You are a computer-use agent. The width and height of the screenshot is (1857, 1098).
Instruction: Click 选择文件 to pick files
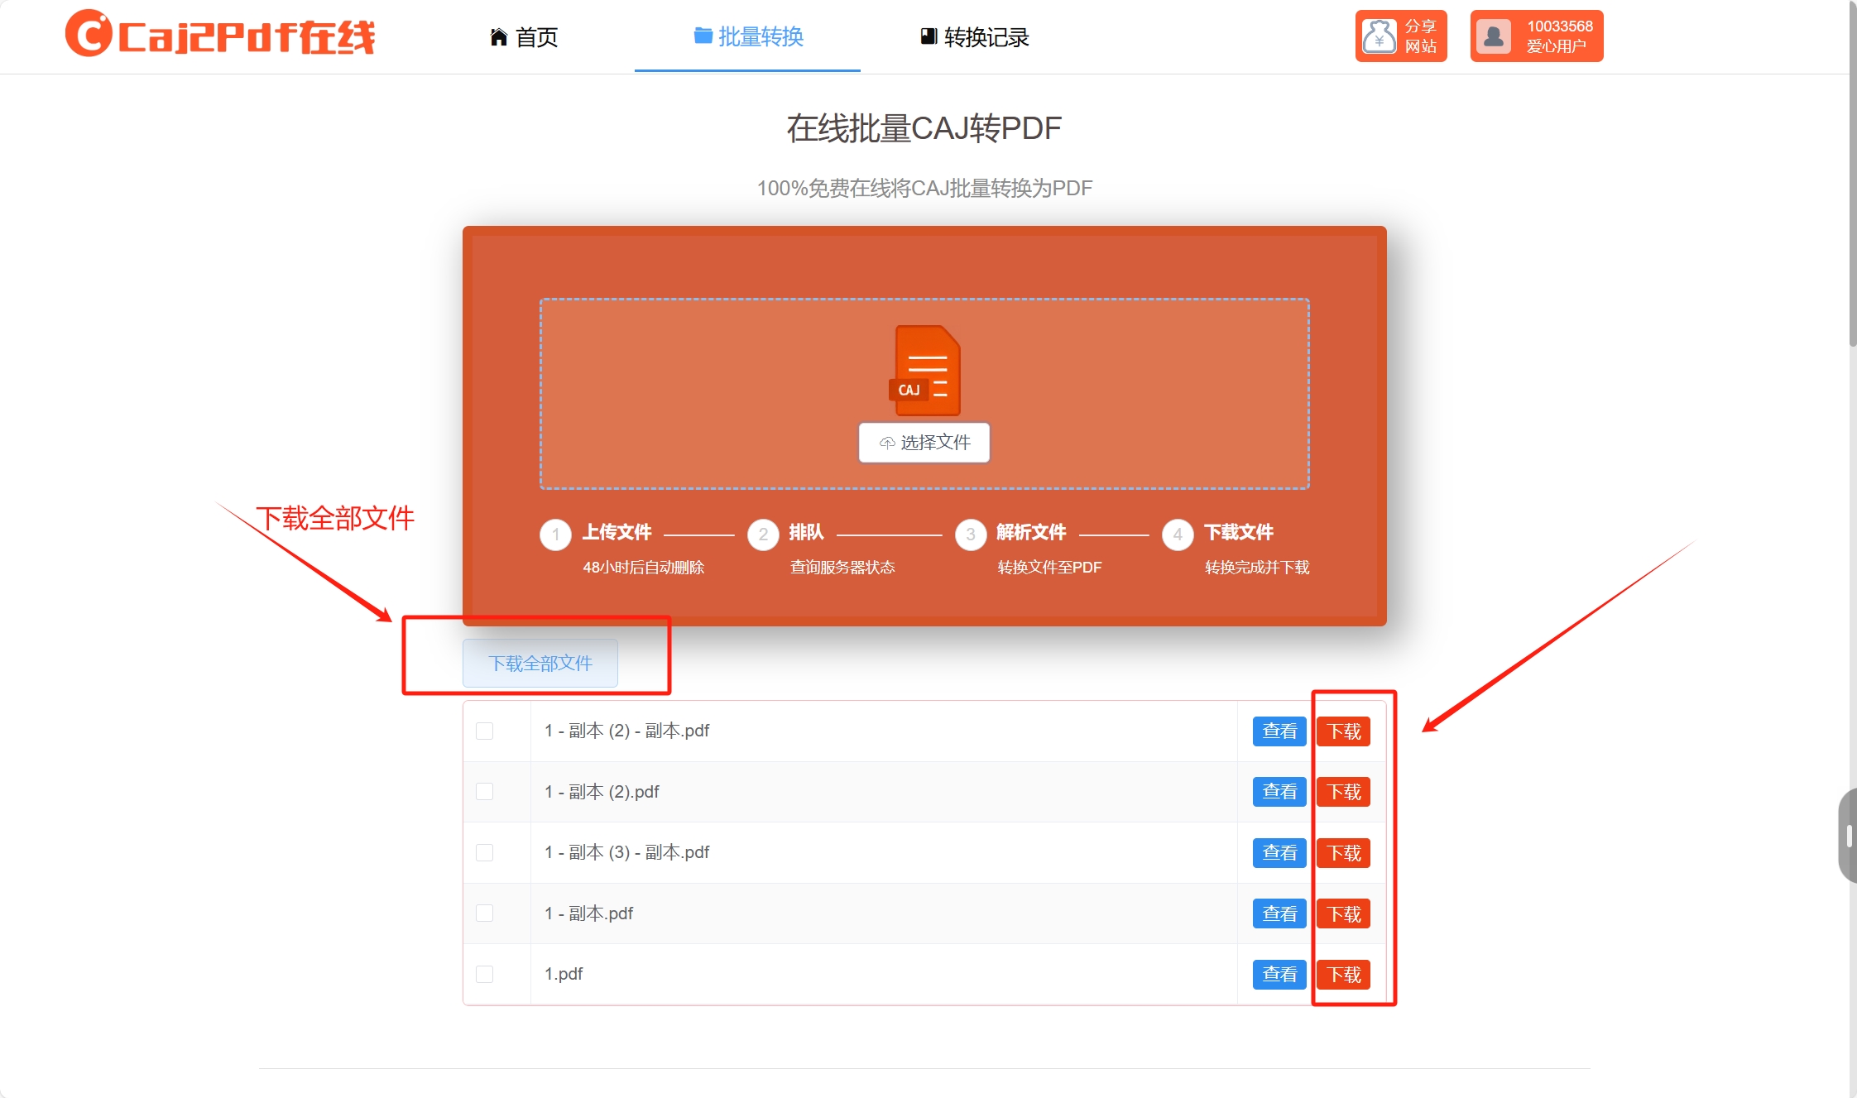click(924, 443)
